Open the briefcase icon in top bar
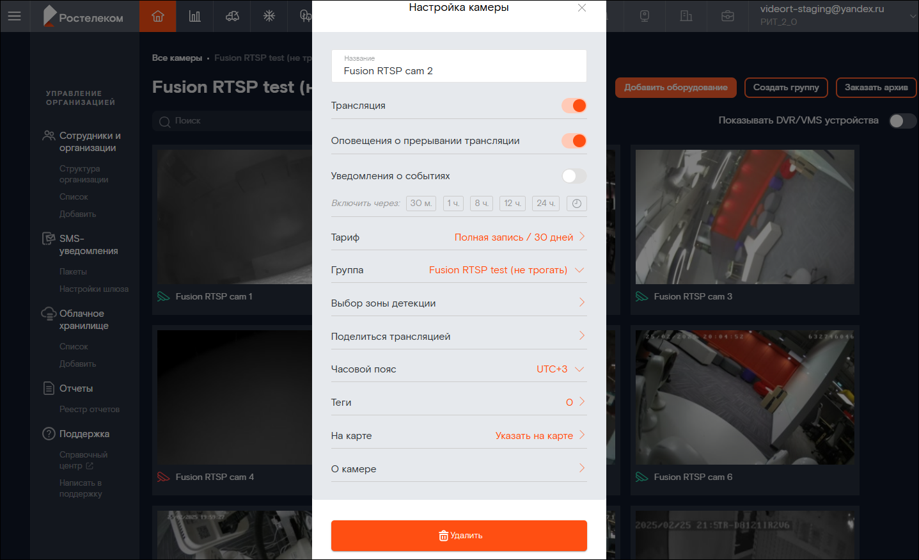The image size is (919, 560). 728,16
